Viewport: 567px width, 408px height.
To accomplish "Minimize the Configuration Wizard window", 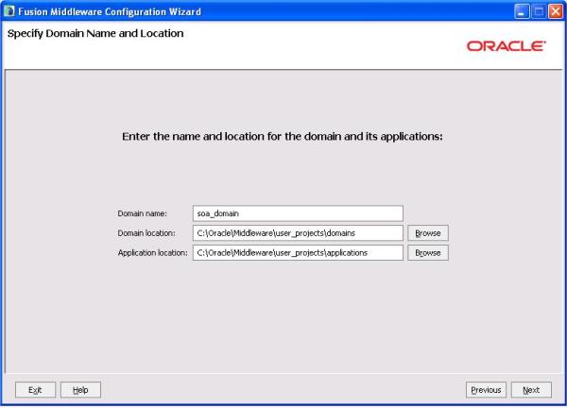I will 522,10.
